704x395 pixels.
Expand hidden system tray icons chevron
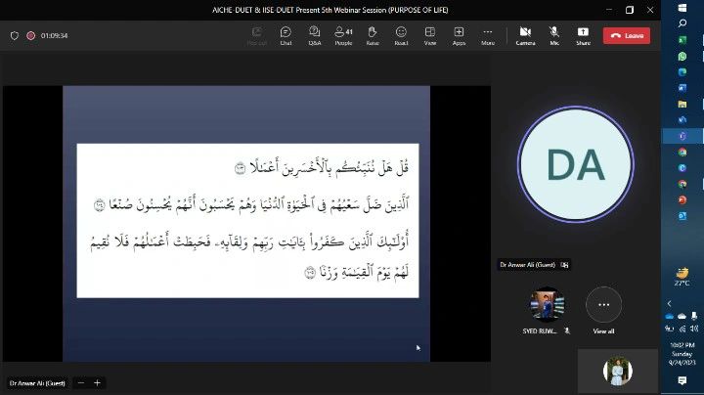tap(669, 304)
